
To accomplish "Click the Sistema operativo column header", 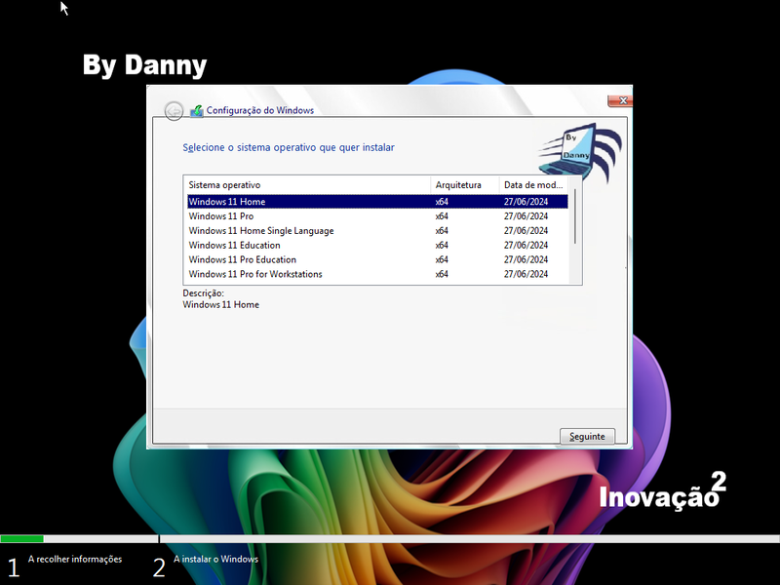I will coord(307,185).
